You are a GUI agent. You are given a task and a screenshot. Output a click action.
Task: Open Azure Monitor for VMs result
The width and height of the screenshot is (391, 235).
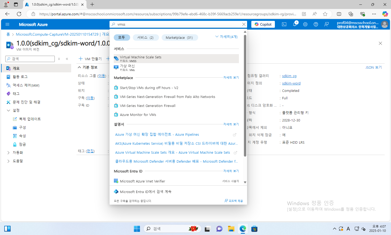[138, 115]
